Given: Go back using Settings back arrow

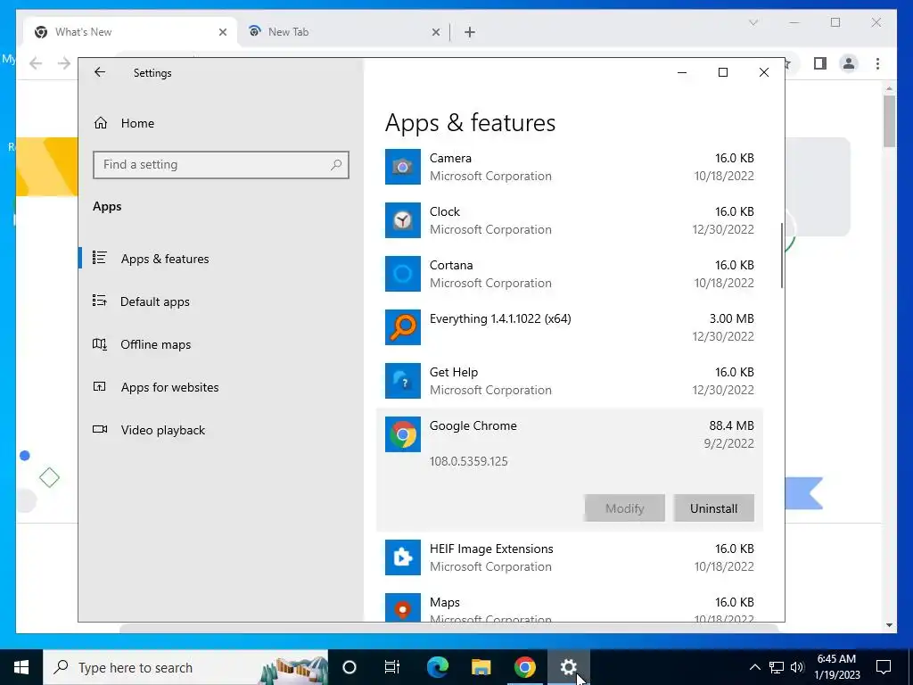Looking at the screenshot, I should click(x=100, y=72).
